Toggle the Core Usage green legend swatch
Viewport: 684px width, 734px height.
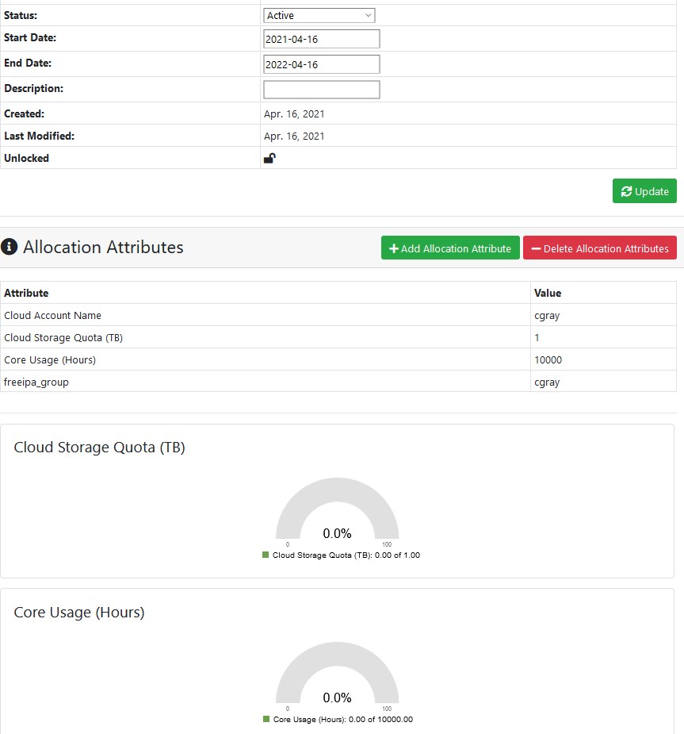[266, 719]
